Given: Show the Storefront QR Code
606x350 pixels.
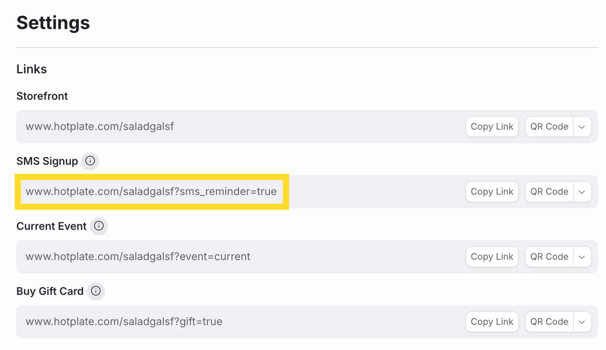Looking at the screenshot, I should pyautogui.click(x=549, y=127).
